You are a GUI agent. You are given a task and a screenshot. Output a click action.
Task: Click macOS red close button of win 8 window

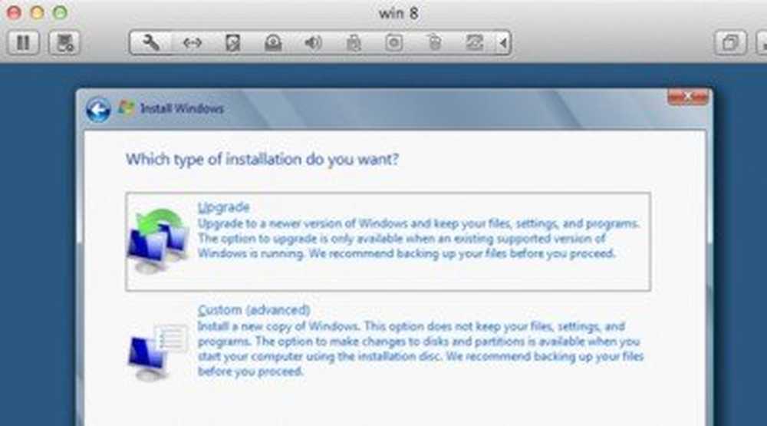click(14, 13)
